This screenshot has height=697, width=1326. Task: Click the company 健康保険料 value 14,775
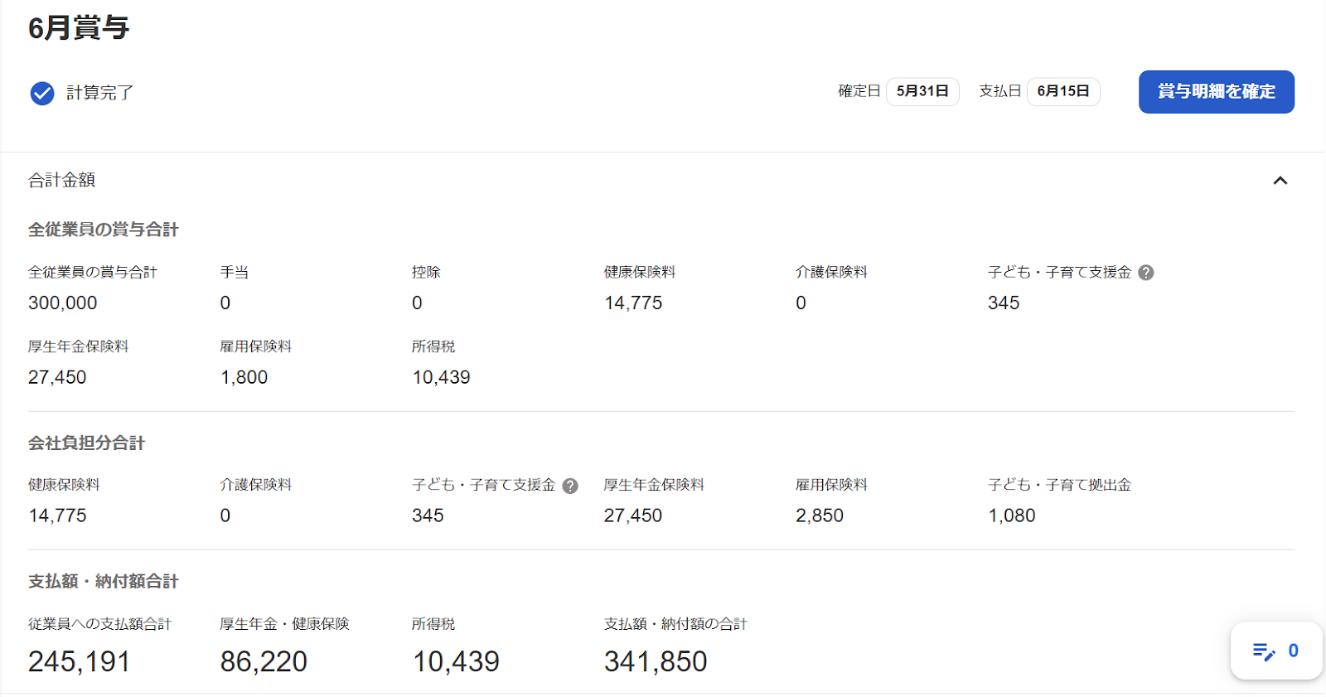[57, 516]
